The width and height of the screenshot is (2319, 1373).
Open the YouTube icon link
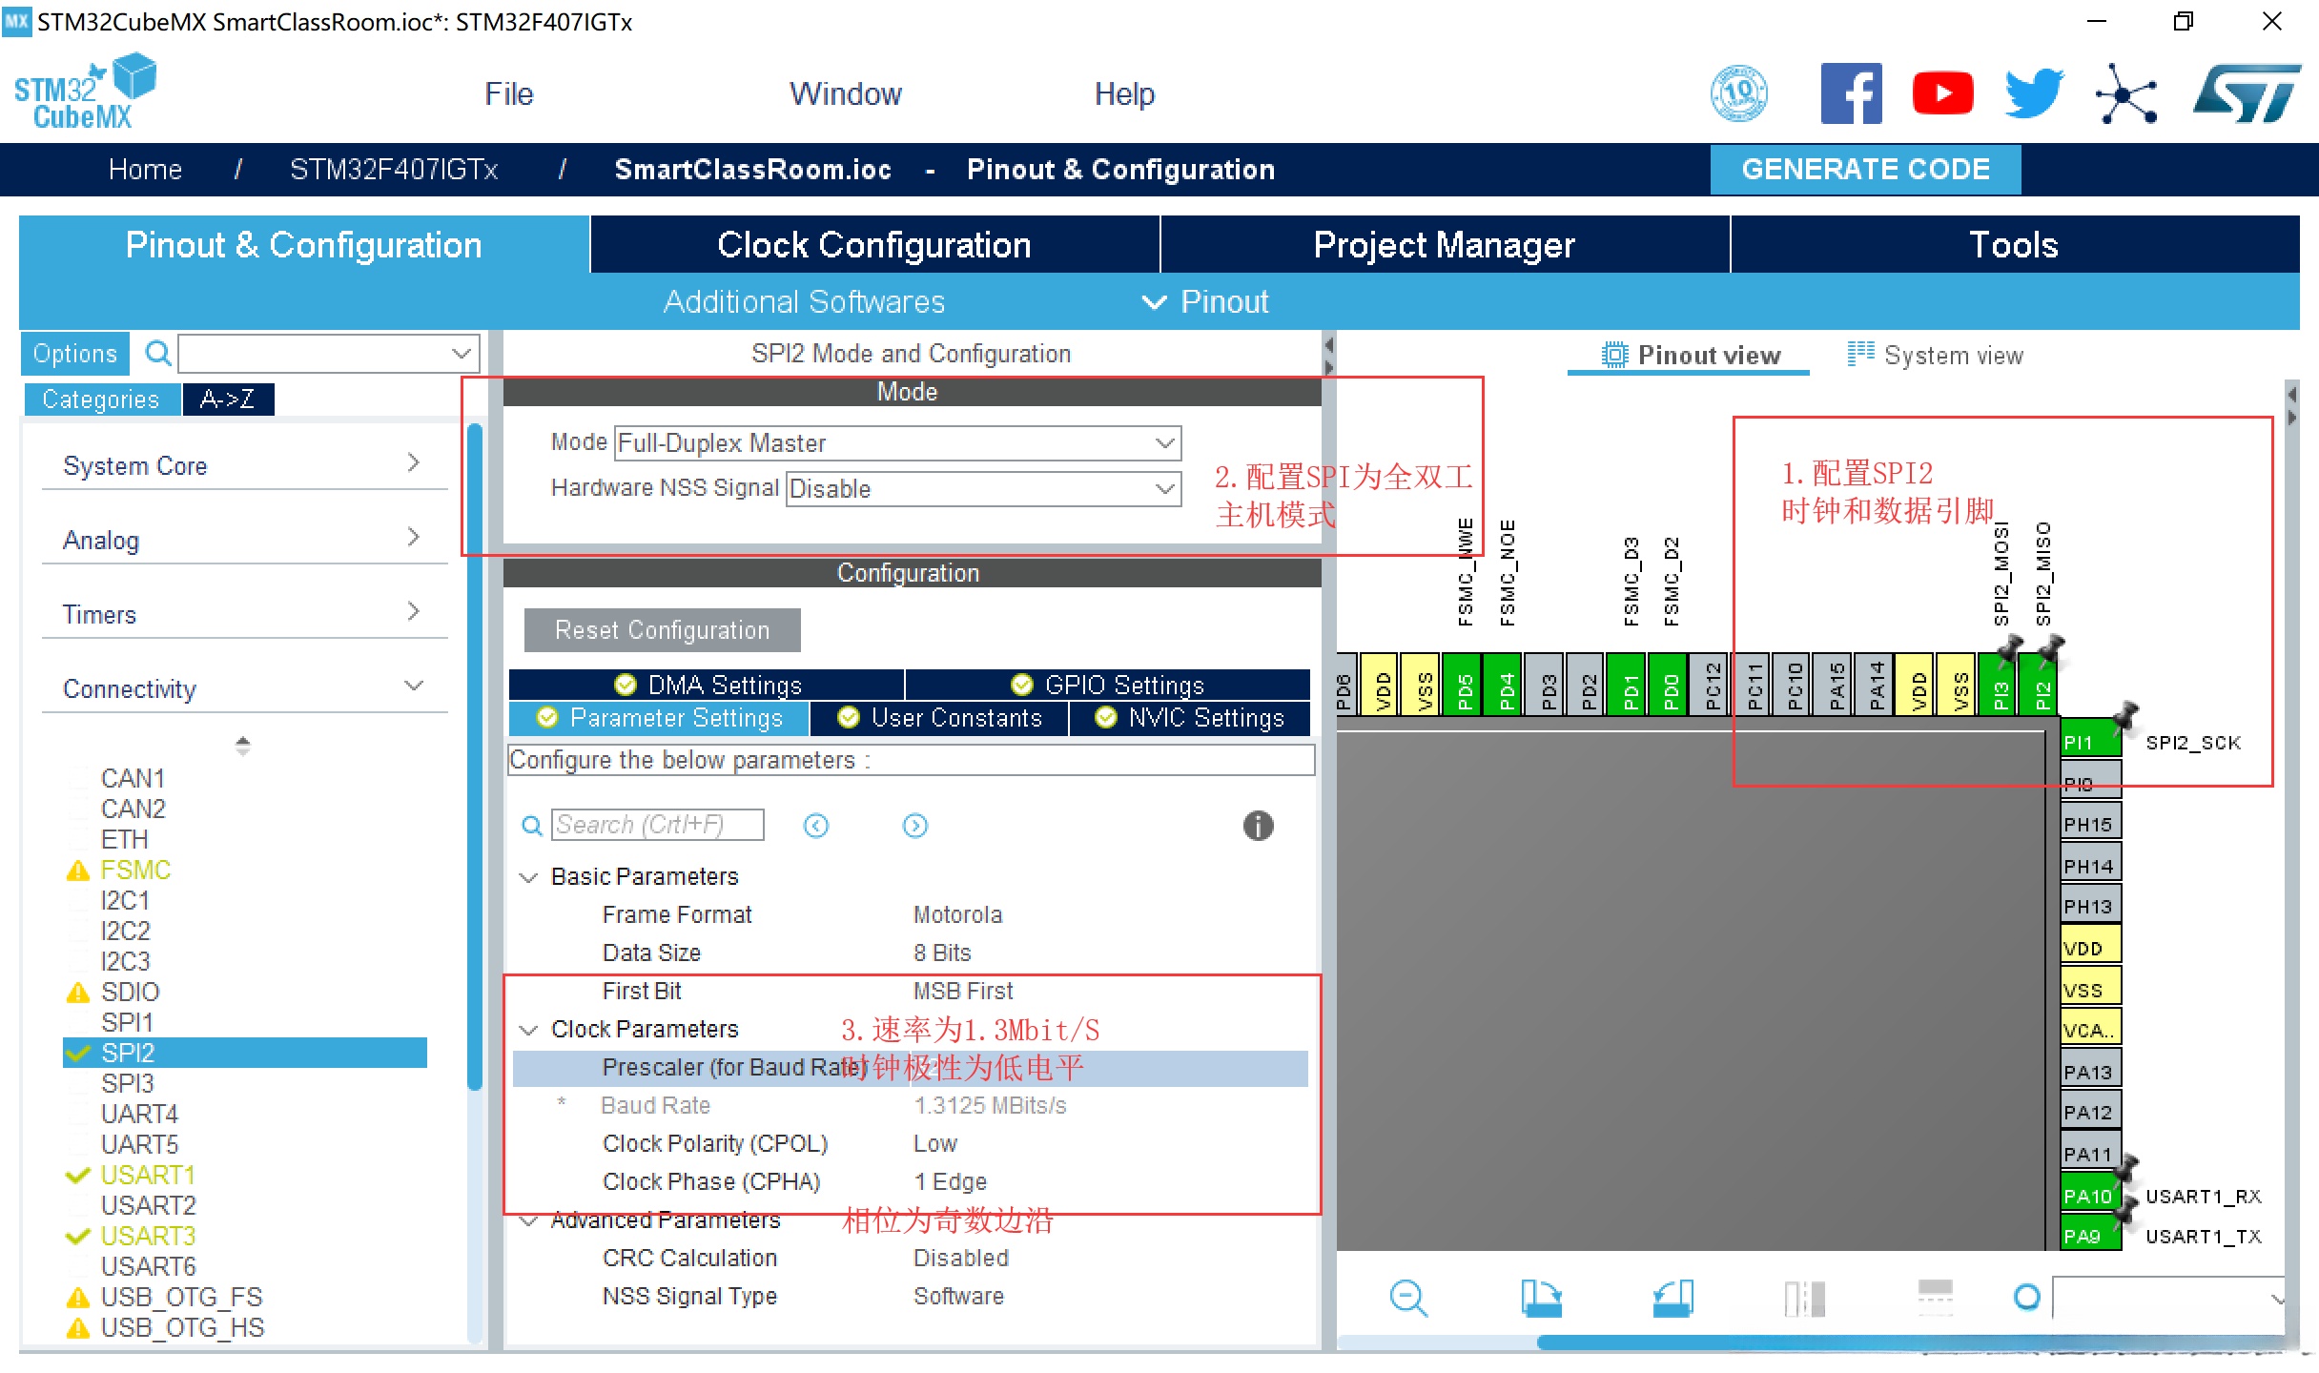[1942, 93]
